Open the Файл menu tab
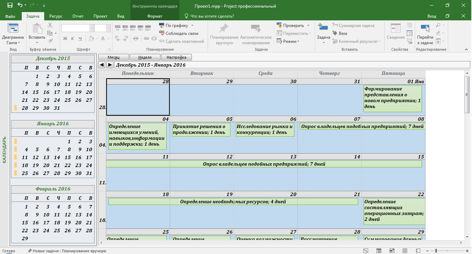This screenshot has width=472, height=254. 10,16
